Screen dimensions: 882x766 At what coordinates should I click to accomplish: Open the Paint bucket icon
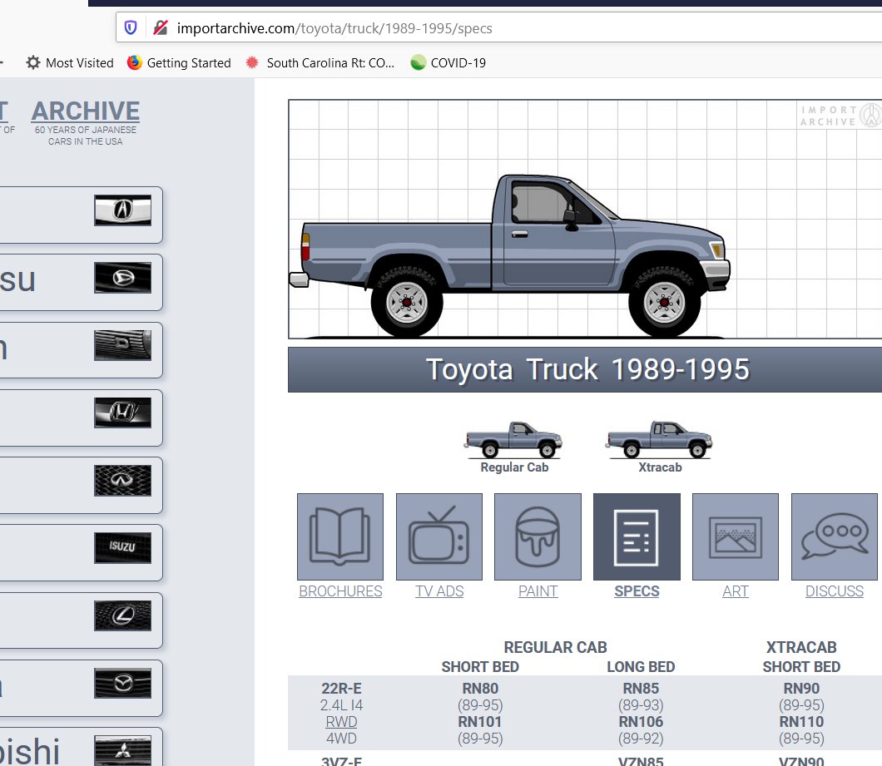click(538, 536)
